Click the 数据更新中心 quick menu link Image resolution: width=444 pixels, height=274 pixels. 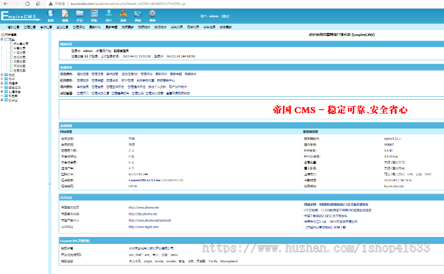166,80
